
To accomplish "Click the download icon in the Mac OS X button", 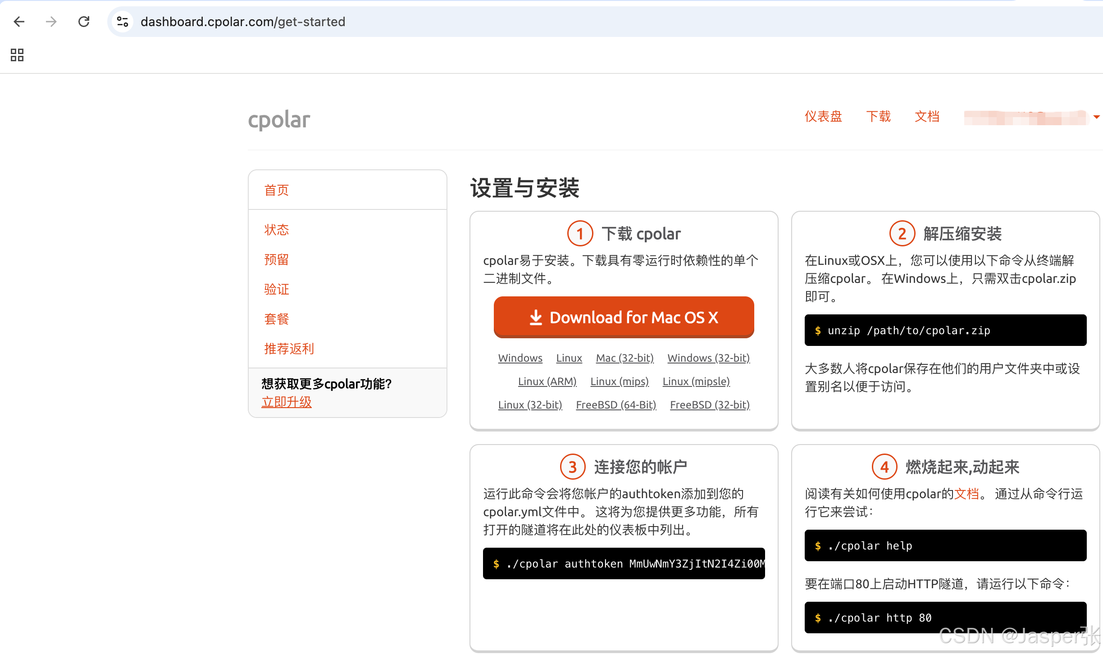I will 536,317.
